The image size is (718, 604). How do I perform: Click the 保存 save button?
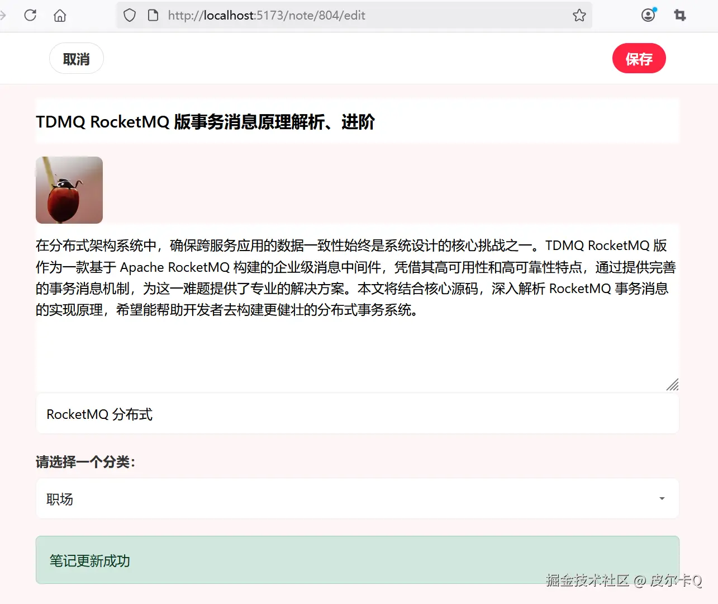639,58
